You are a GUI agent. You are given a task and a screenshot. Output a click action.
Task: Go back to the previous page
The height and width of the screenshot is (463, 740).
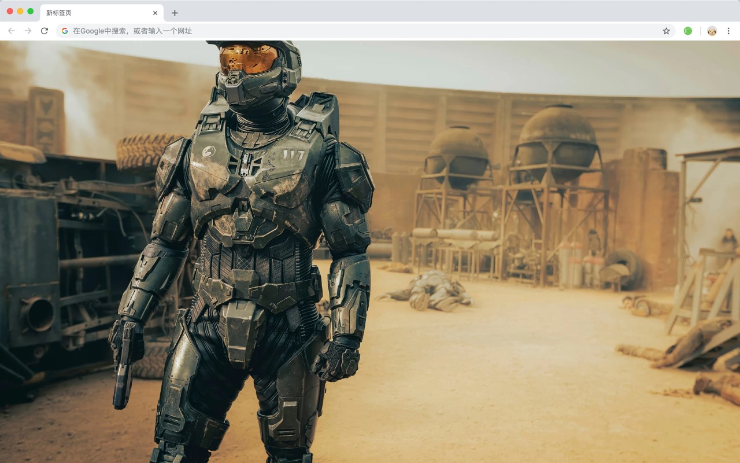click(x=12, y=31)
